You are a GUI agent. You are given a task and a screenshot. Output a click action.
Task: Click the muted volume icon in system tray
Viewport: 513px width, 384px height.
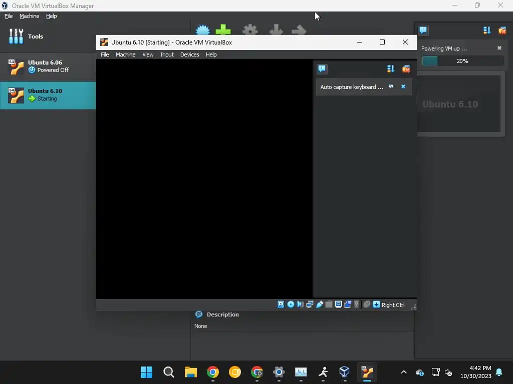448,372
